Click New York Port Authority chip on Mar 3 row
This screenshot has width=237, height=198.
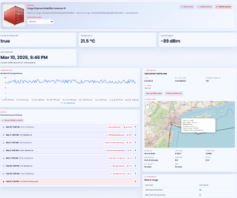pos(114,143)
